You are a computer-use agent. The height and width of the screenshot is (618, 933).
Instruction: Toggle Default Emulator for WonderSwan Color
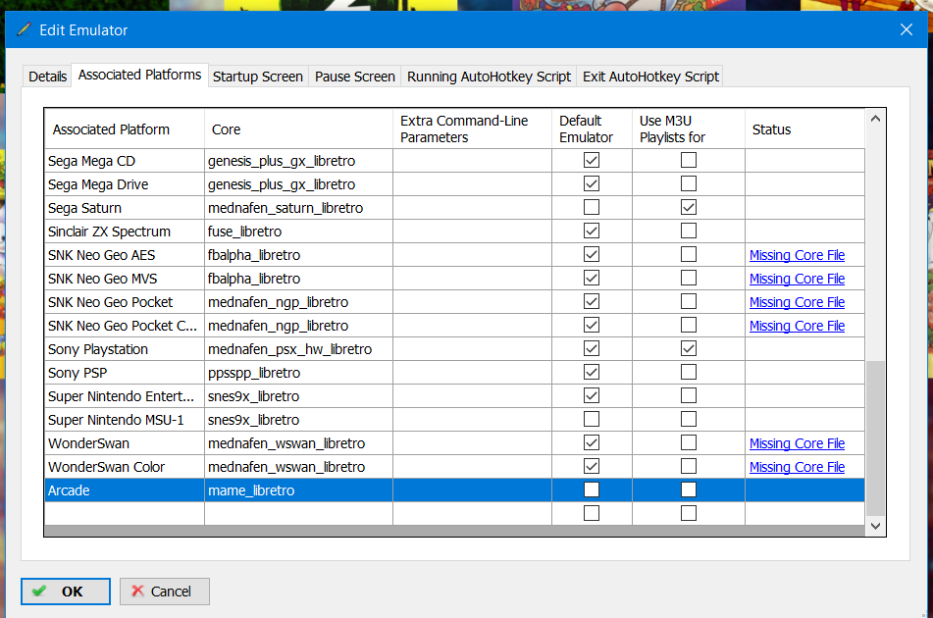point(592,466)
